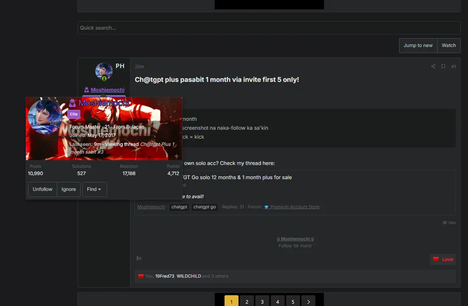Screen dimensions: 468x306
Task: Open the currently viewed thread link in the popup
Action: coord(122,148)
